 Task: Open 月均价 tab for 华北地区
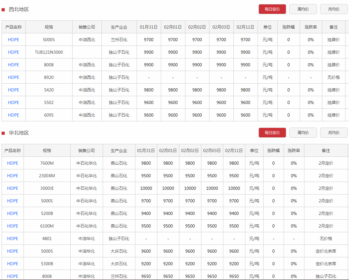(x=334, y=133)
